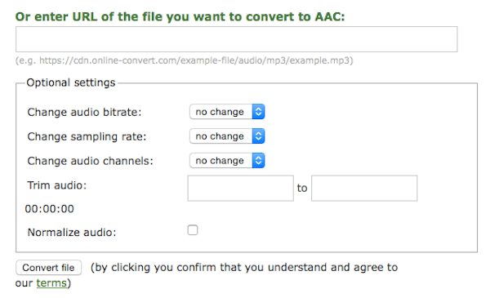Viewport: 490px width, 298px height.
Task: Click the blue arrows on the bitrate selector
Action: [x=258, y=112]
